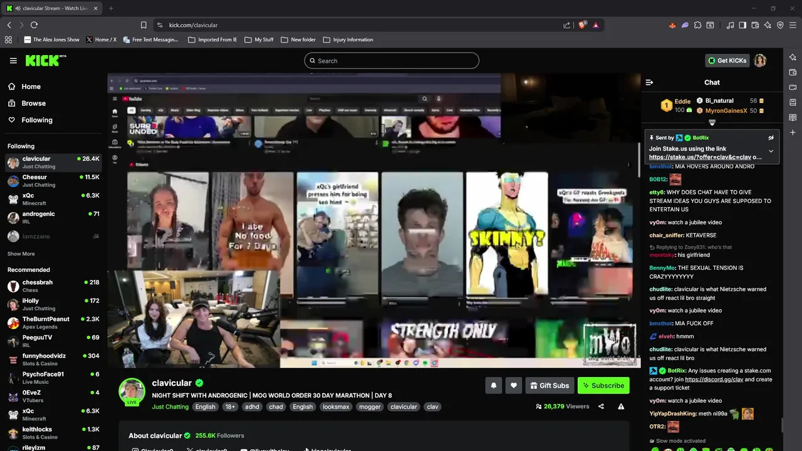Open the Injury Information bookmarks folder
Image resolution: width=802 pixels, height=451 pixels.
point(348,39)
